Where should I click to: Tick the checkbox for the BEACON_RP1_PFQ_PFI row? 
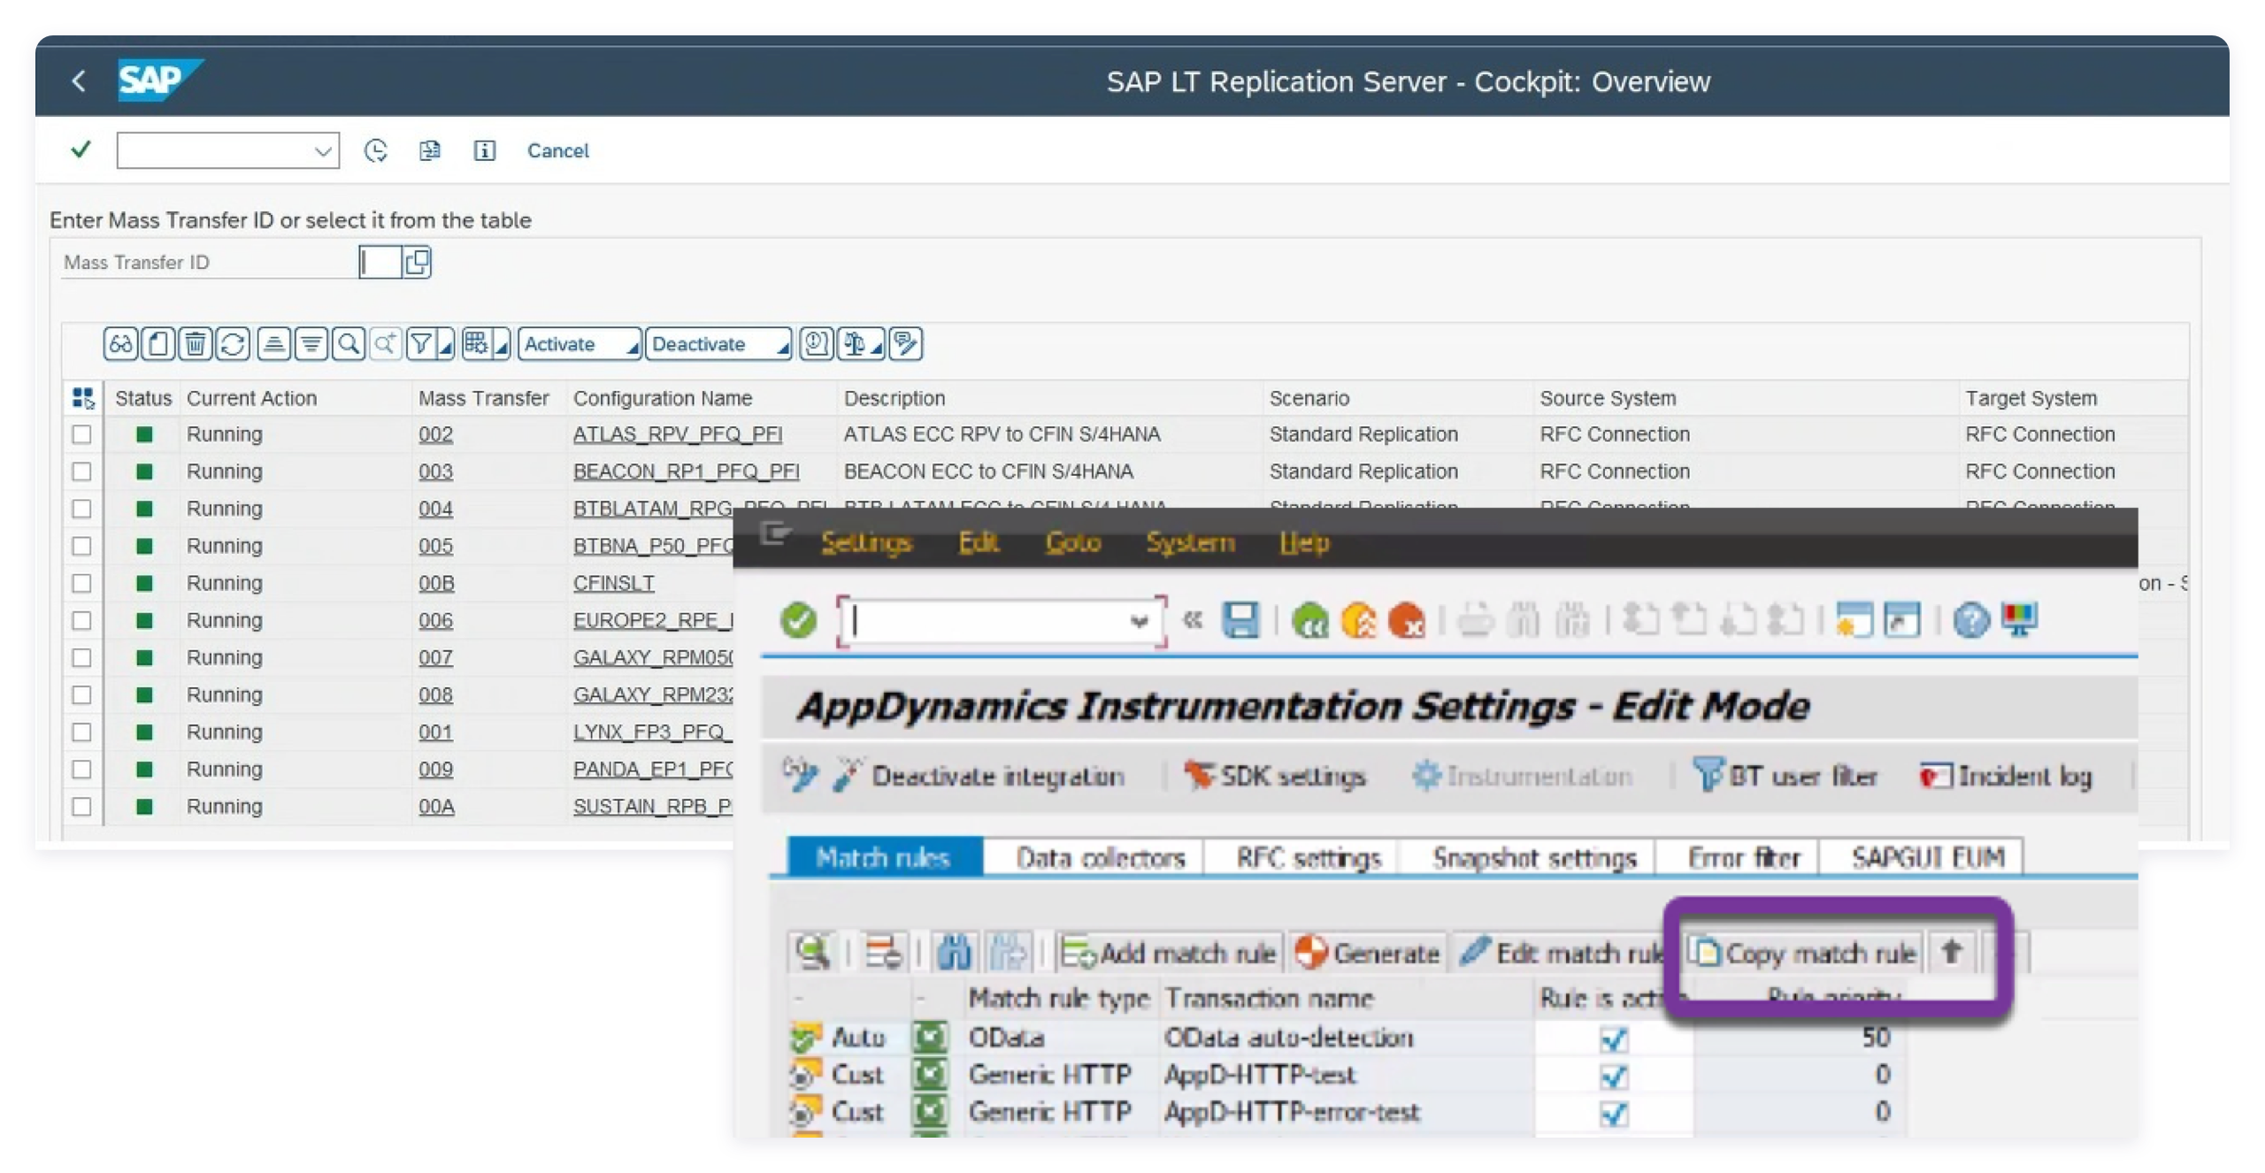[81, 471]
